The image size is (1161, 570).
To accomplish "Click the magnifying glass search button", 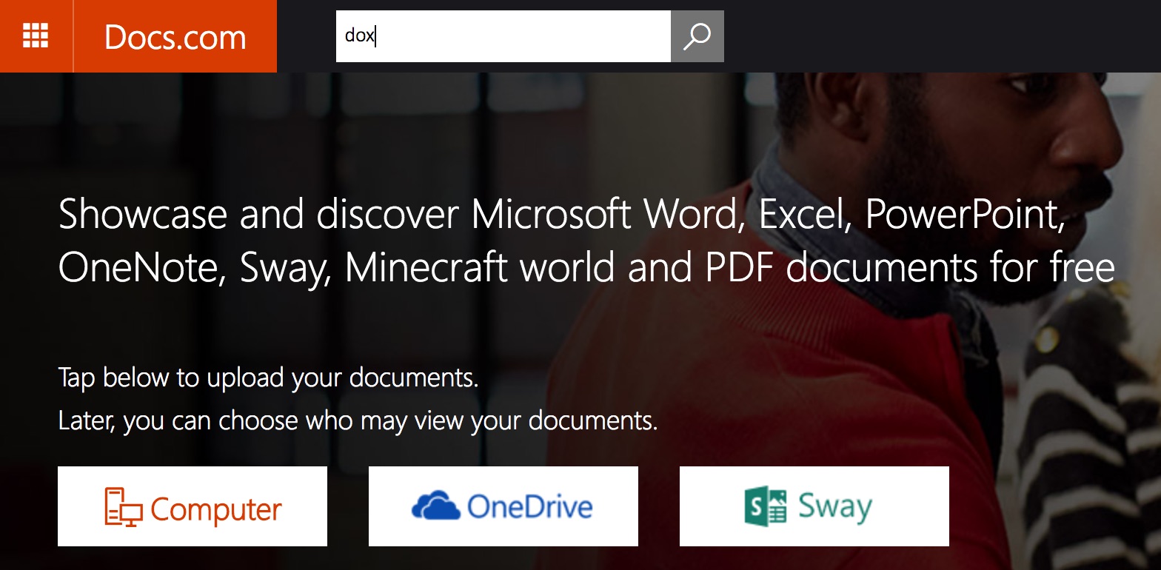I will click(697, 36).
